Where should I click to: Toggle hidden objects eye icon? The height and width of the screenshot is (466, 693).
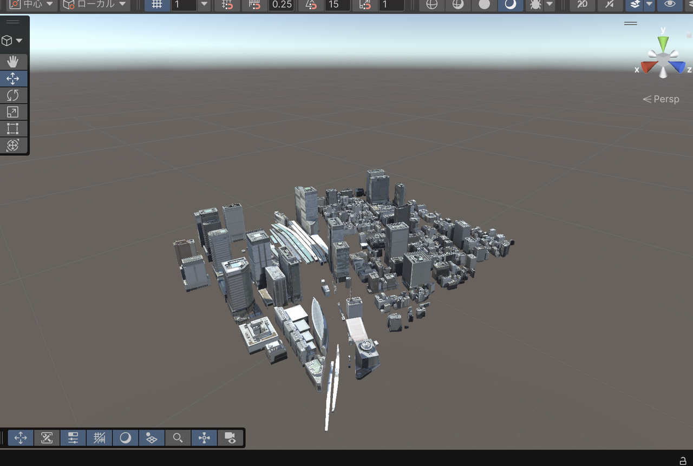670,5
